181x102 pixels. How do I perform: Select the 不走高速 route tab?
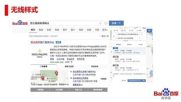[140, 44]
